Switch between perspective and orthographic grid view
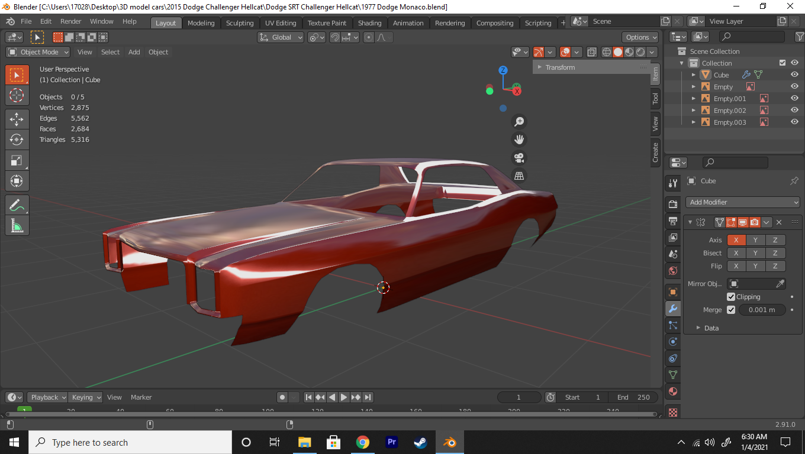The width and height of the screenshot is (805, 454). tap(519, 176)
